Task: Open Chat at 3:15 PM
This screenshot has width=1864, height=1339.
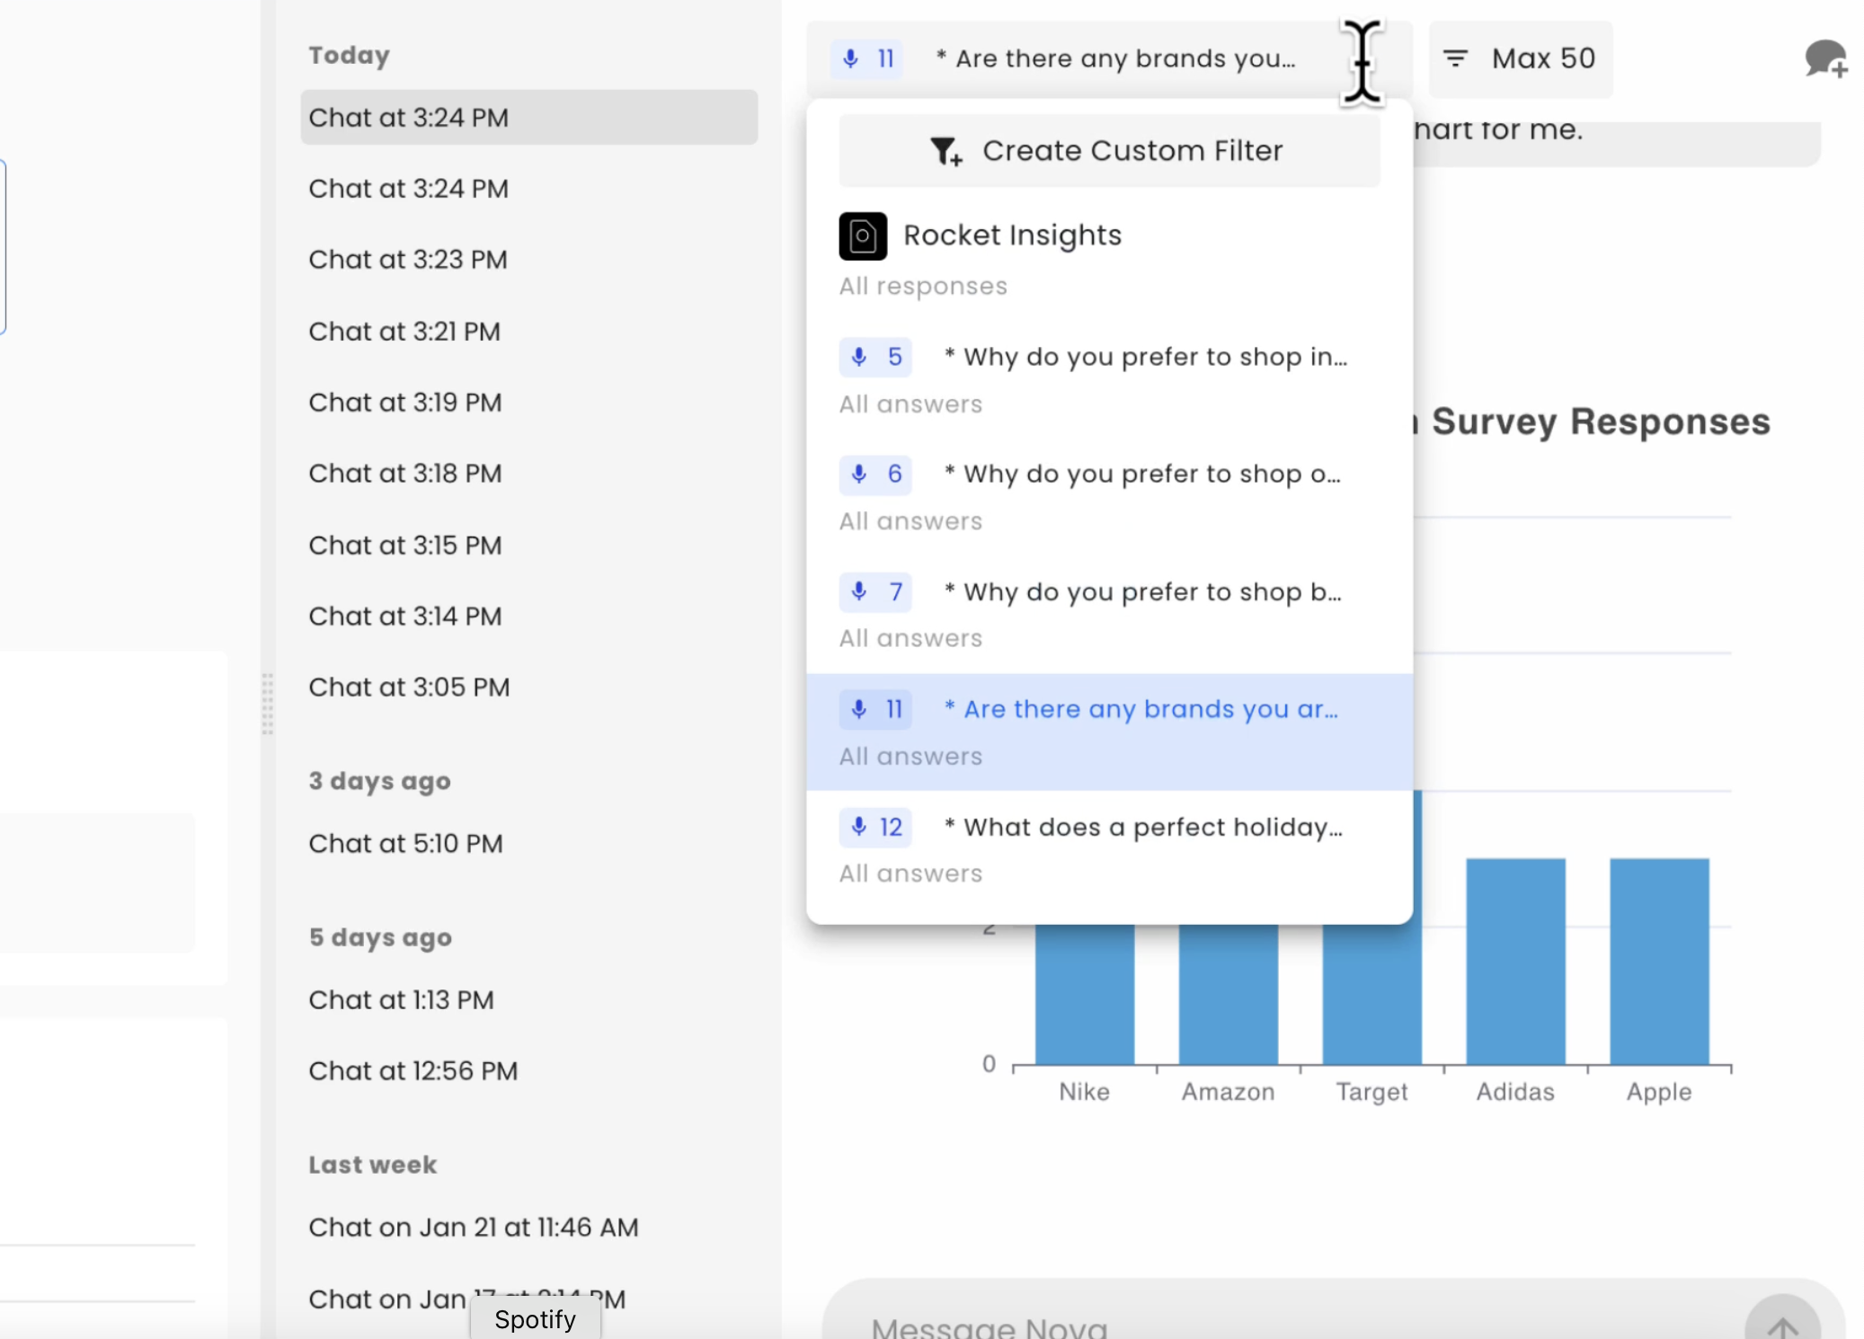Action: [x=528, y=545]
